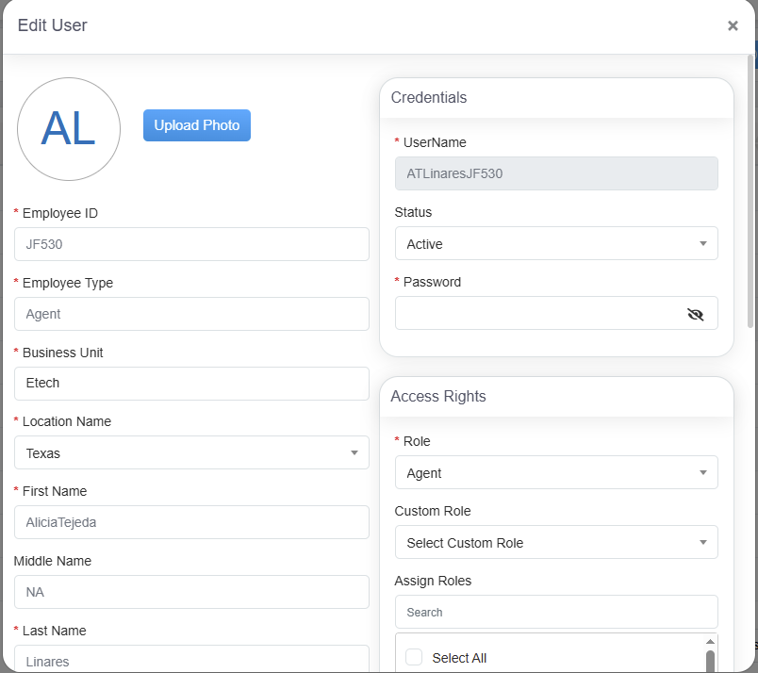Focus the First Name input

191,522
